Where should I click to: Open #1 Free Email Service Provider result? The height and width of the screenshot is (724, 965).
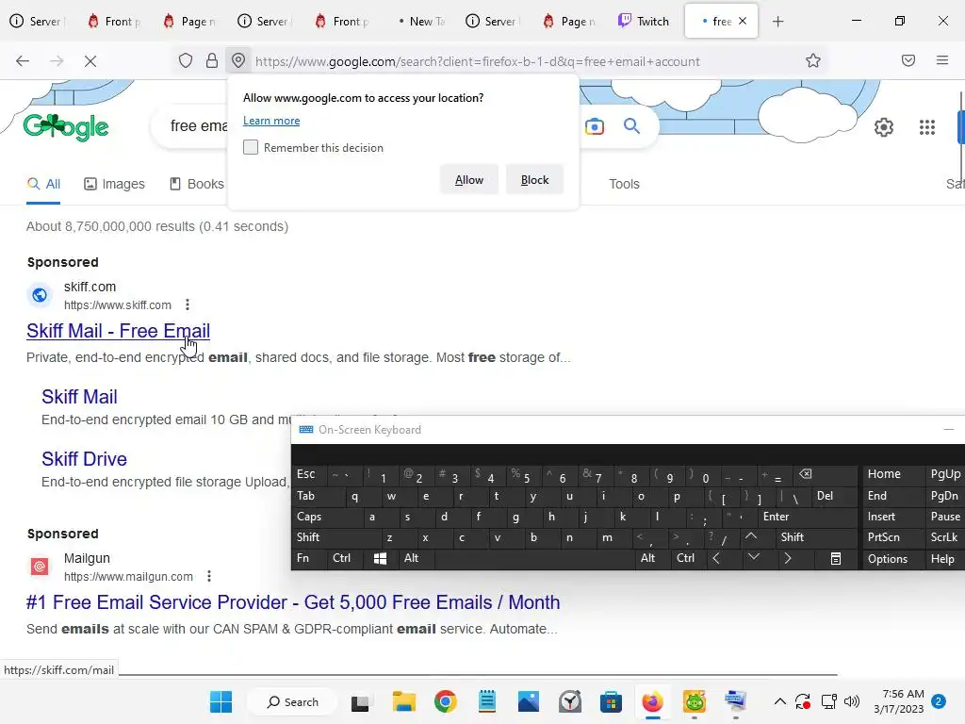point(293,602)
